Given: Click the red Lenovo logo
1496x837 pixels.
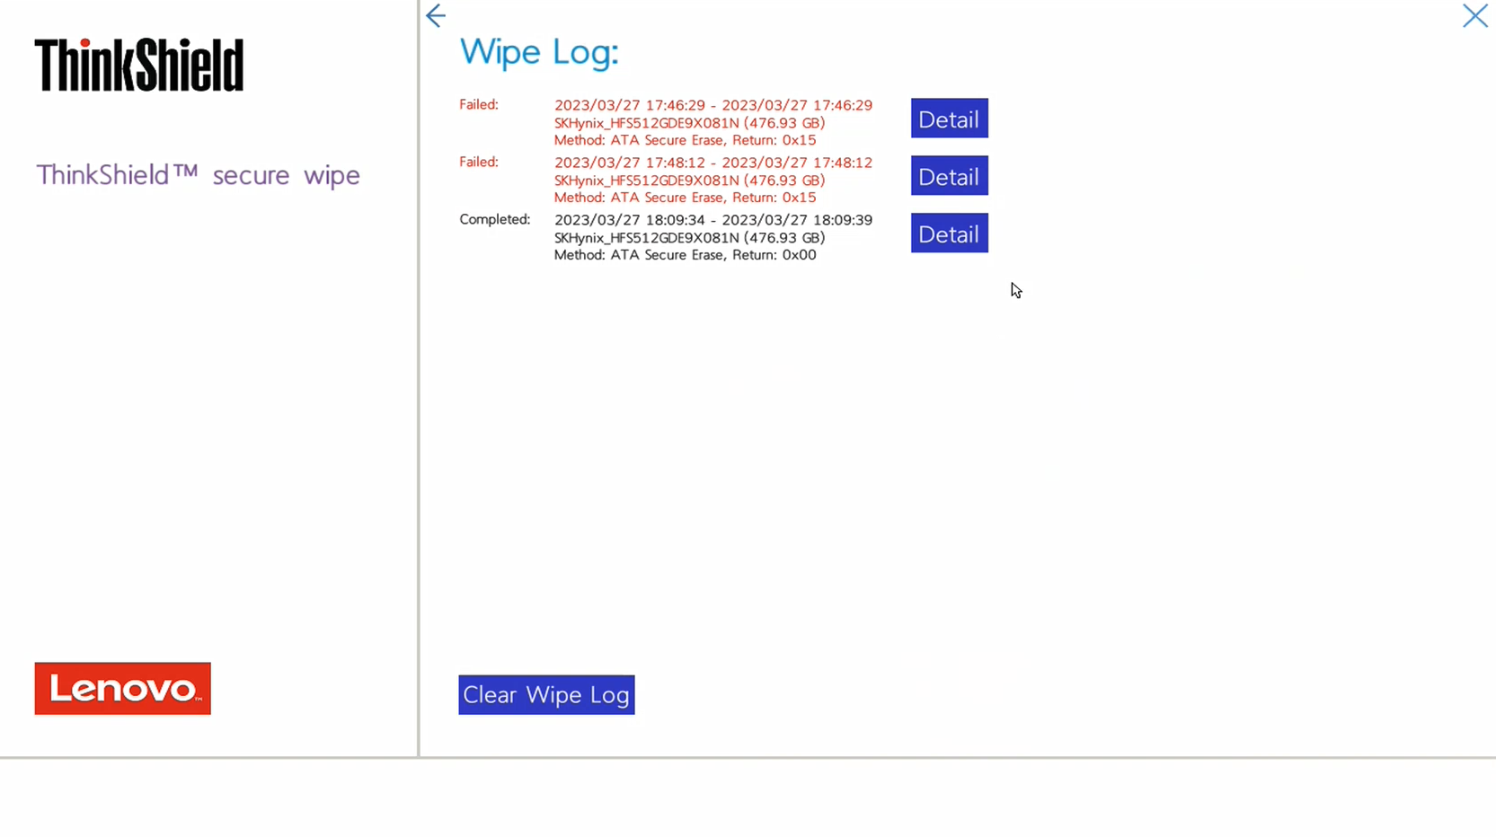Looking at the screenshot, I should 123,689.
